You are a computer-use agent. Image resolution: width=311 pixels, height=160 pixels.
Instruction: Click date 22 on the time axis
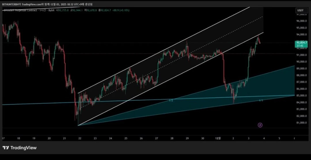click(x=80, y=138)
